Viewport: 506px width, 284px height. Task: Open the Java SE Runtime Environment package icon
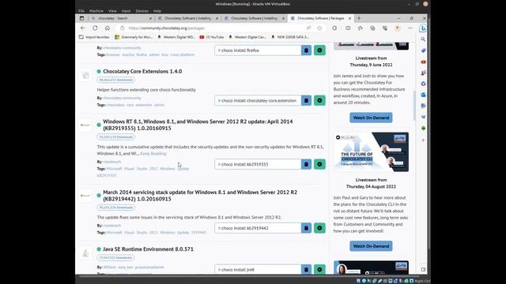click(x=85, y=253)
